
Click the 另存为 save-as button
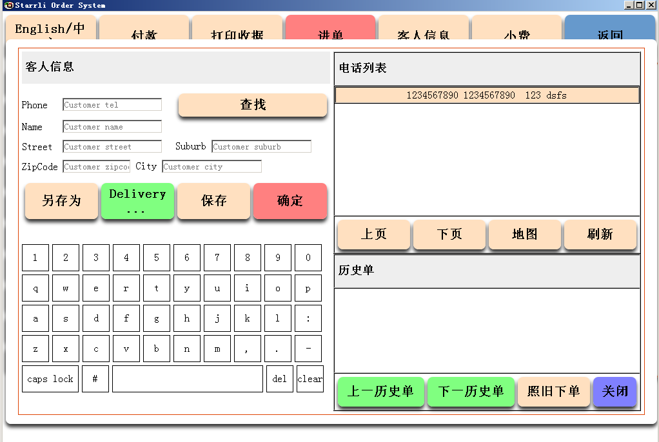61,201
